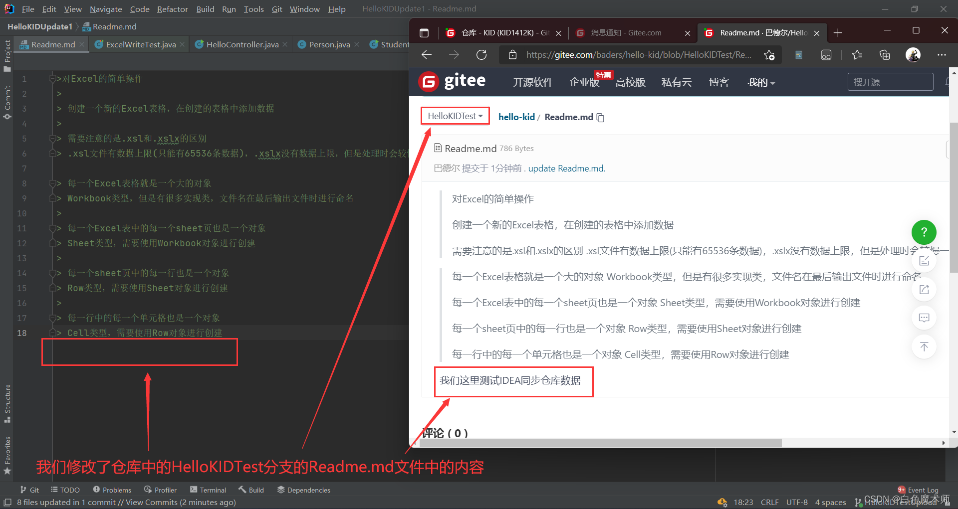Open browser collections icon
Image resolution: width=958 pixels, height=509 pixels.
click(885, 55)
